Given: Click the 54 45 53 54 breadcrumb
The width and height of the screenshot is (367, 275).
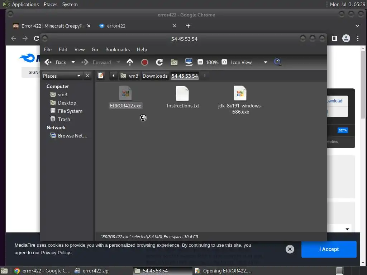Looking at the screenshot, I should tap(185, 76).
